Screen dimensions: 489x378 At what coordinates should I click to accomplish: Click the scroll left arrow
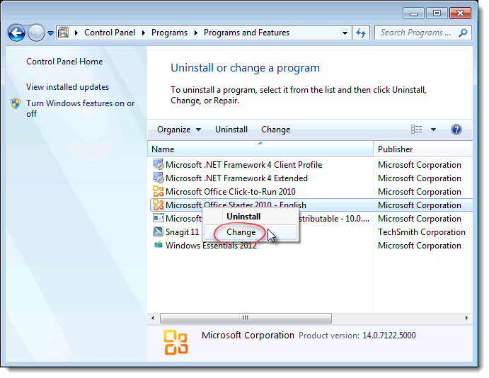click(153, 318)
